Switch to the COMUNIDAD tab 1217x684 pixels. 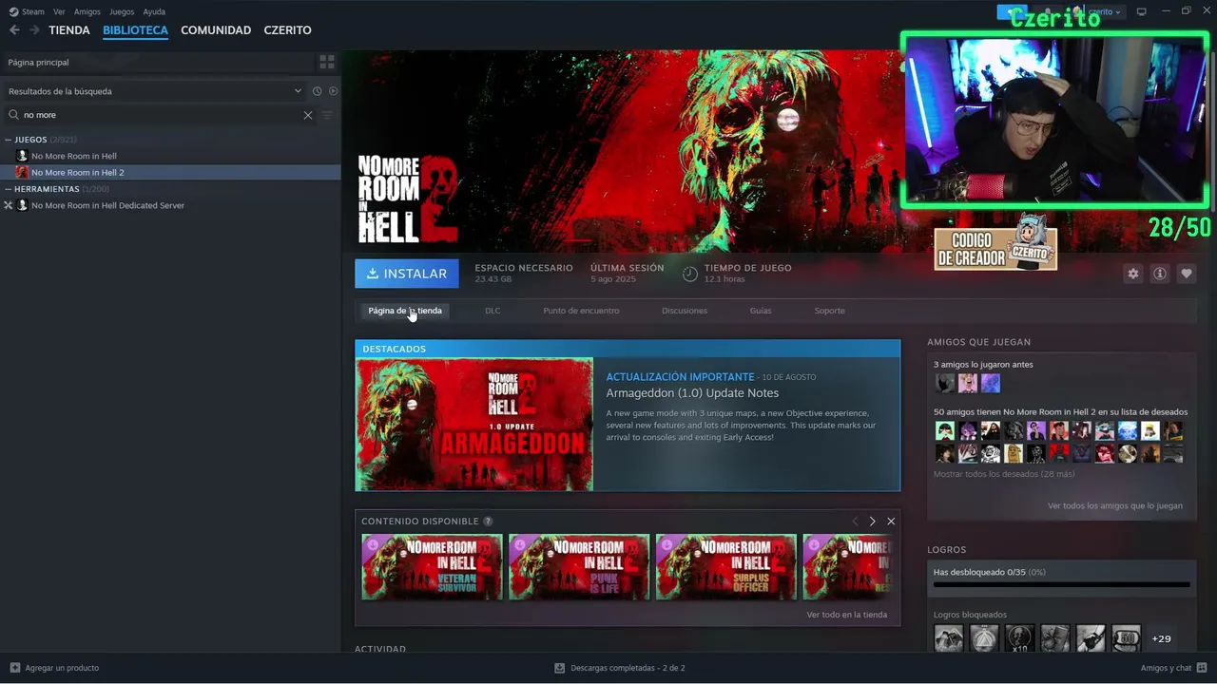pos(216,30)
